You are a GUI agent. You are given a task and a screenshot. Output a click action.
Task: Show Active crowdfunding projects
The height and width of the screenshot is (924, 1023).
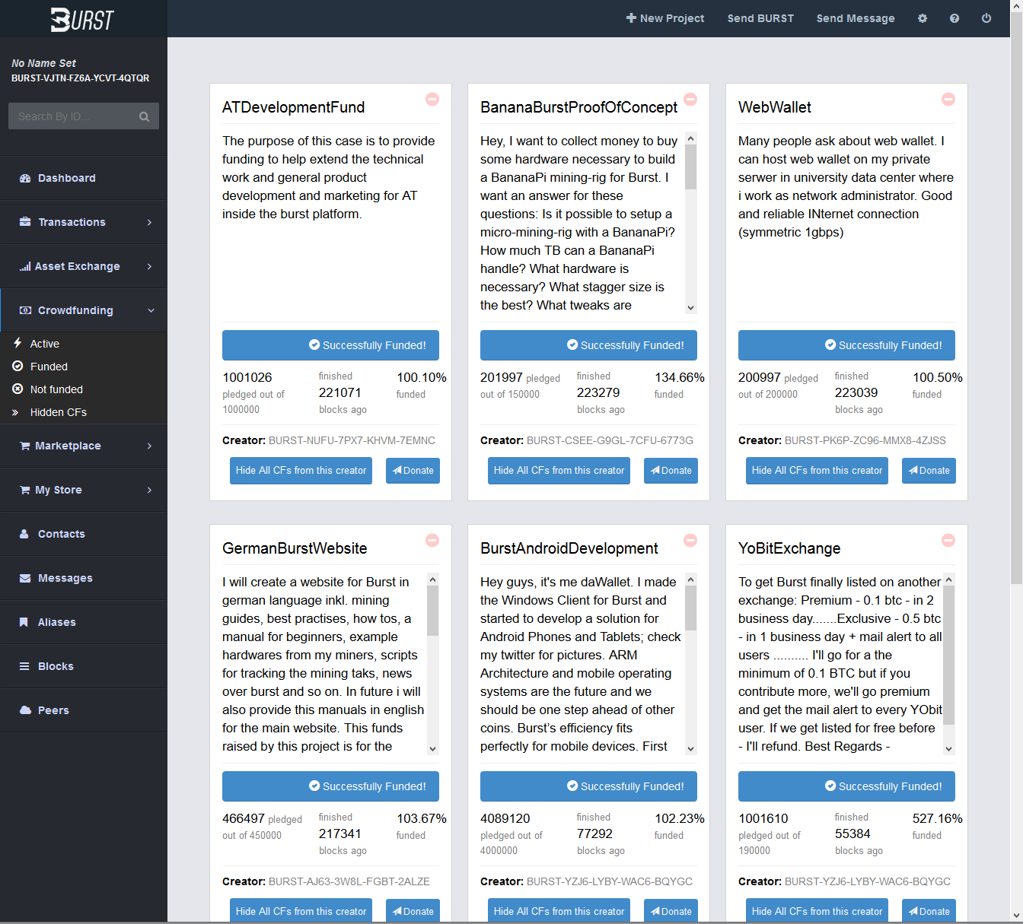(x=45, y=344)
